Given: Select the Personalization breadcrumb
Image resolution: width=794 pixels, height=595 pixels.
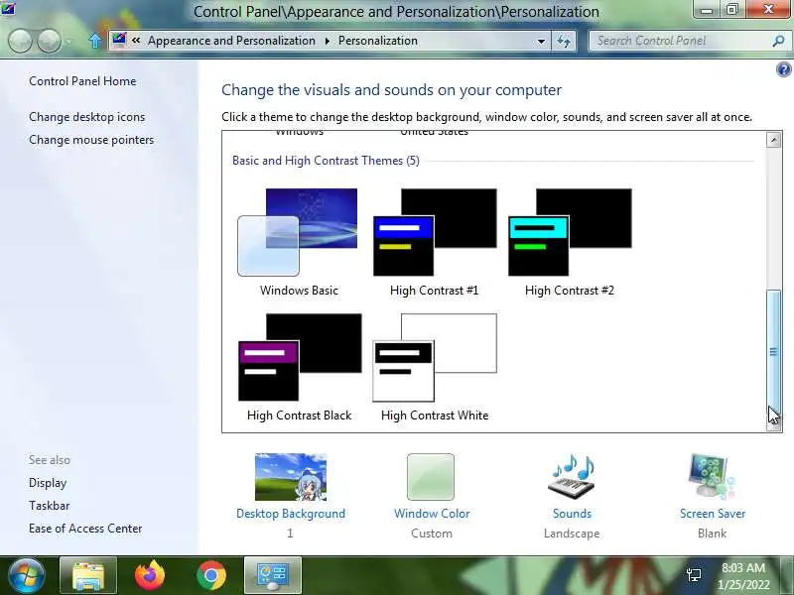Looking at the screenshot, I should [378, 41].
